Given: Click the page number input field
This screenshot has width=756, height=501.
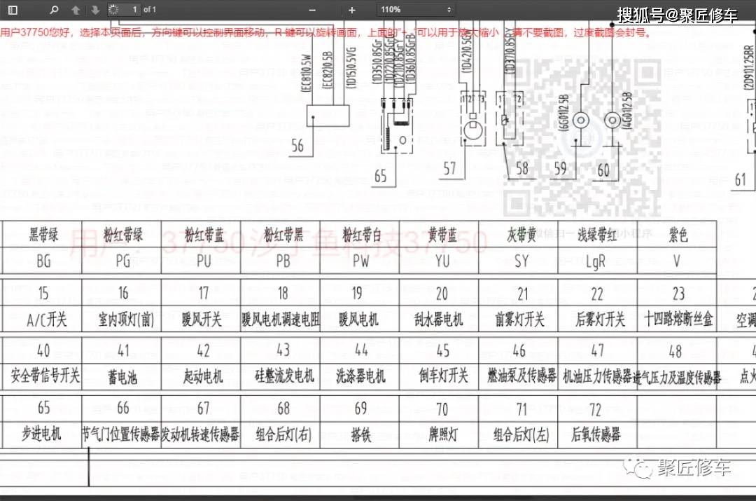Looking at the screenshot, I should pyautogui.click(x=133, y=9).
